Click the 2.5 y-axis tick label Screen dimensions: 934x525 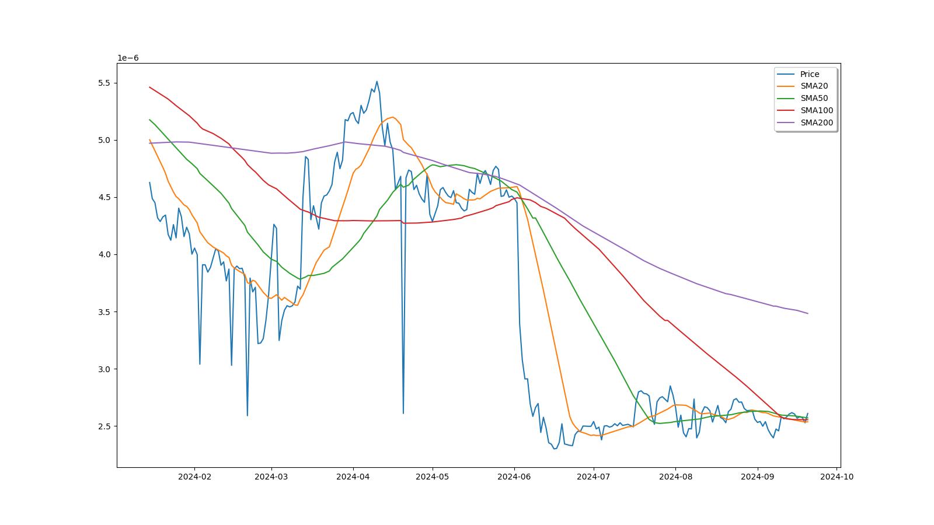coord(104,426)
